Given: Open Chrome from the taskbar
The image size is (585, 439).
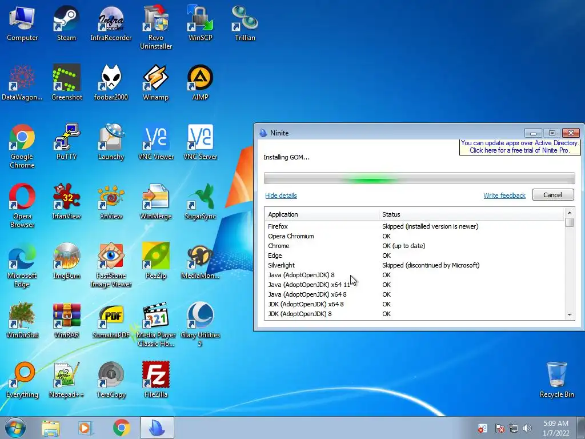Looking at the screenshot, I should [x=121, y=428].
